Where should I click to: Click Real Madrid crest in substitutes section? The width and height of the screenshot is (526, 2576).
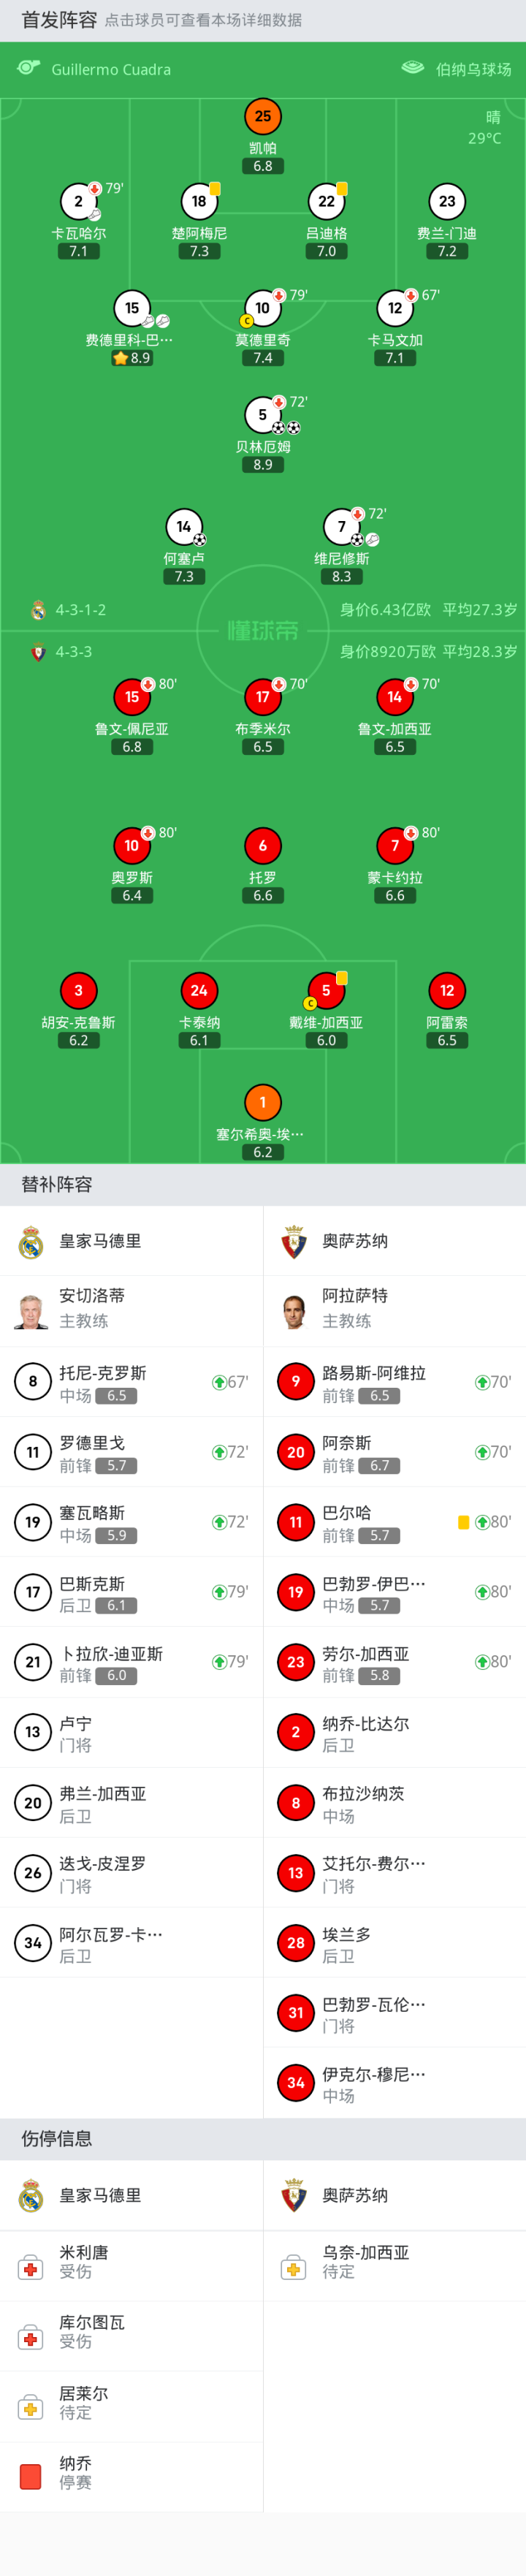(31, 1241)
